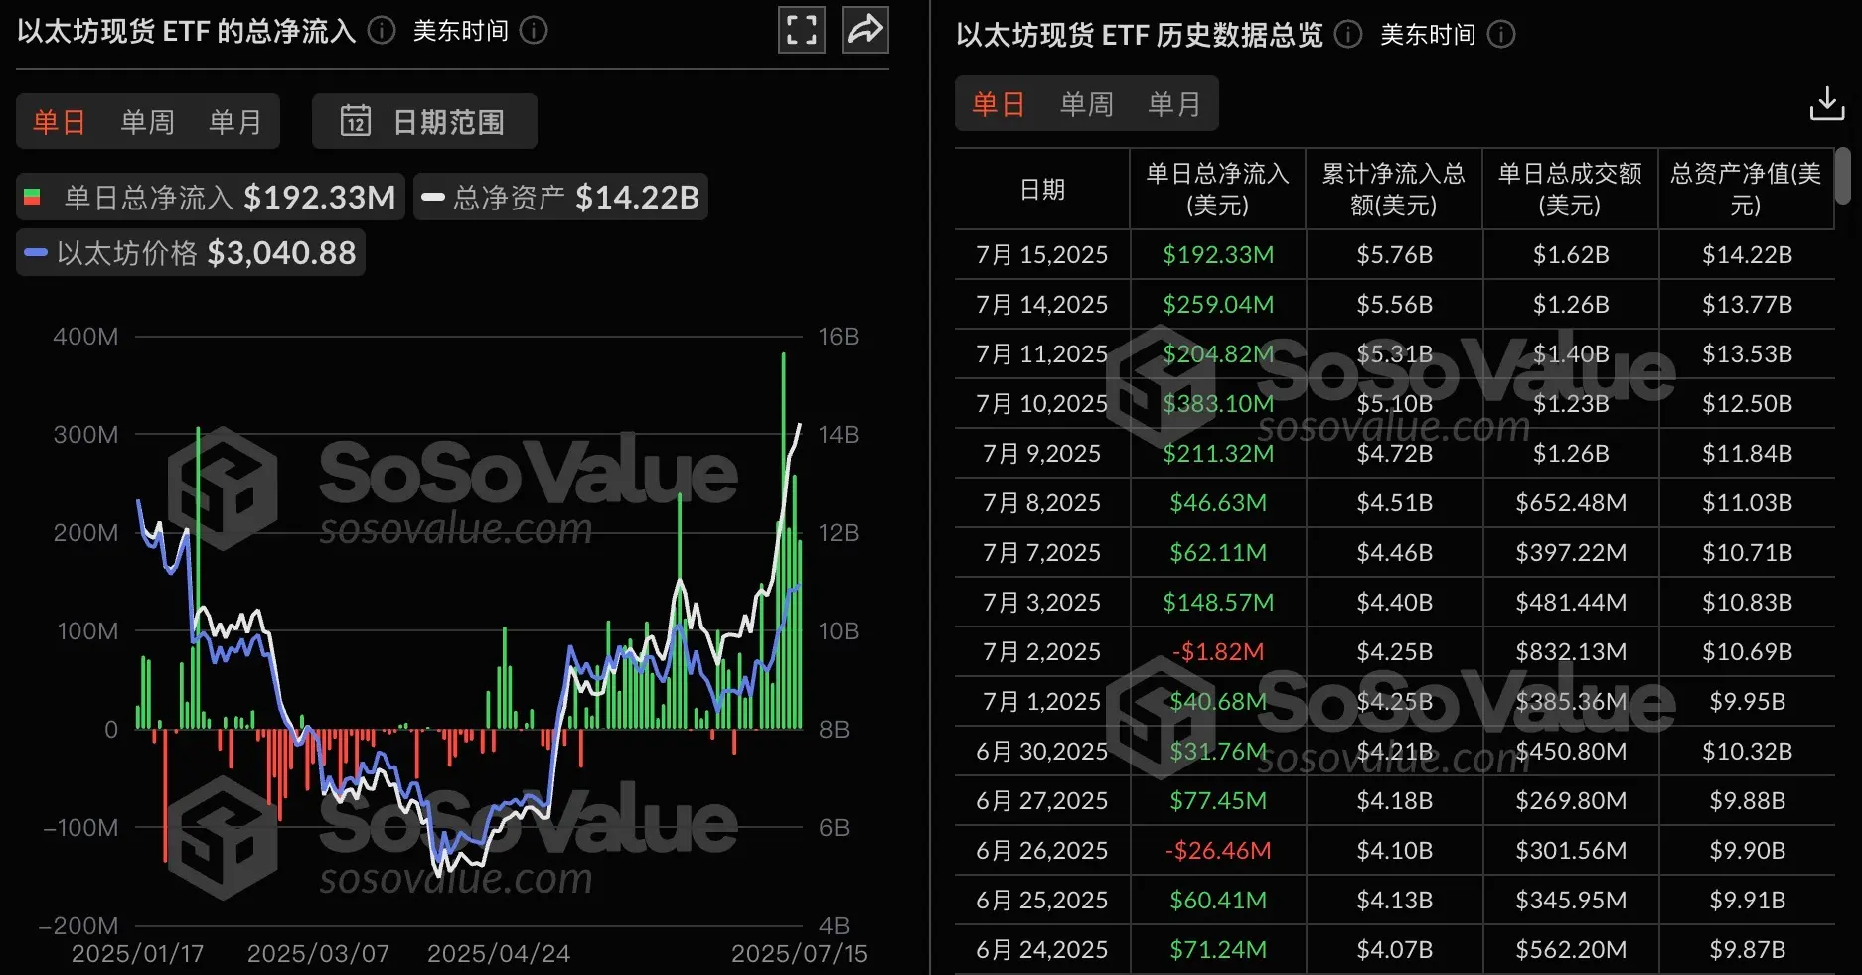This screenshot has height=975, width=1862.
Task: Click the -$1.82M outflow cell
Action: [x=1218, y=652]
